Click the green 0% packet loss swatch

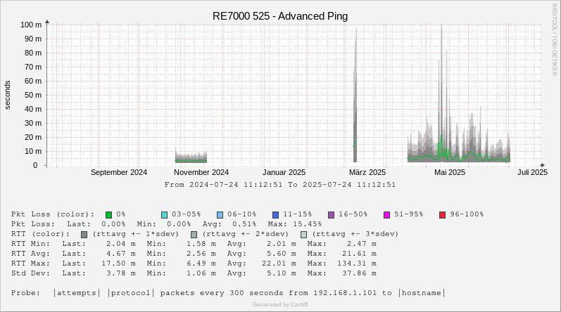[x=109, y=214]
